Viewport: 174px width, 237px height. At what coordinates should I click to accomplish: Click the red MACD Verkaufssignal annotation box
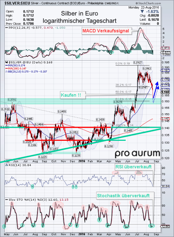(105, 31)
